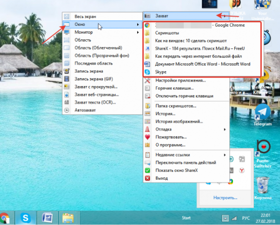Screen dimensions: 280x225
Task: Select Весь экран capture option
Action: point(103,16)
